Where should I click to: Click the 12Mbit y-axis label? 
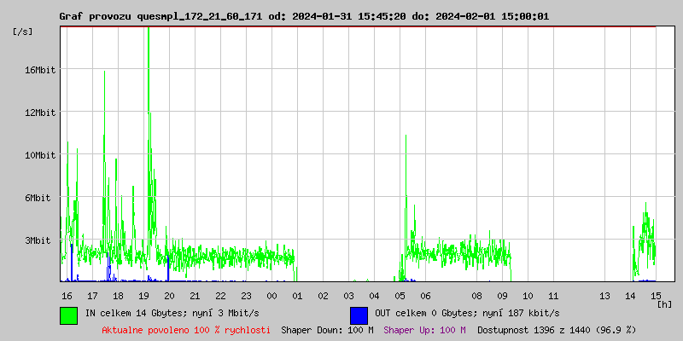pyautogui.click(x=39, y=113)
